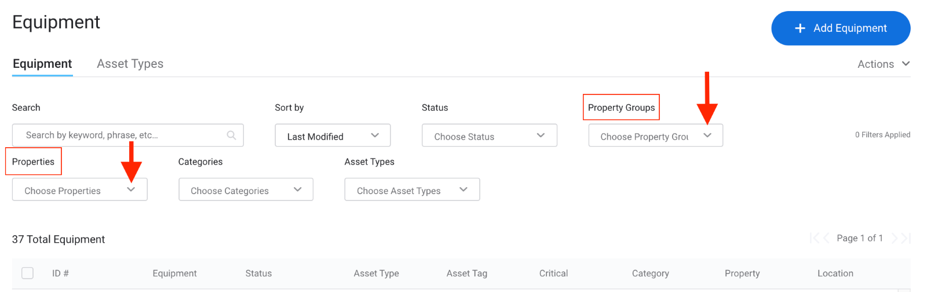Go to the first page icon
Screen dimensions: 927x292
point(815,238)
